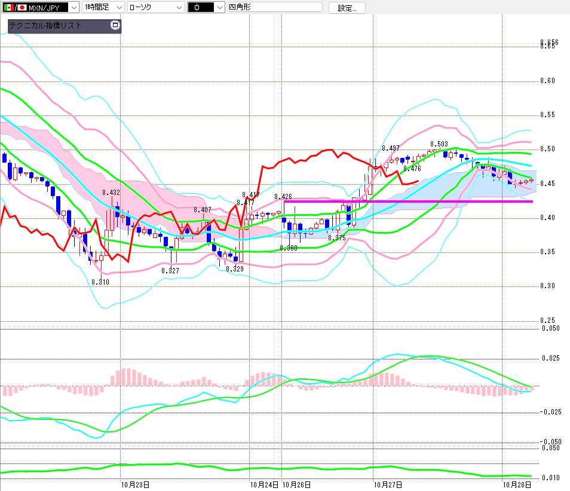Select the magenta horizontal line on the chart
Screen dimensions: 570x491
click(408, 202)
